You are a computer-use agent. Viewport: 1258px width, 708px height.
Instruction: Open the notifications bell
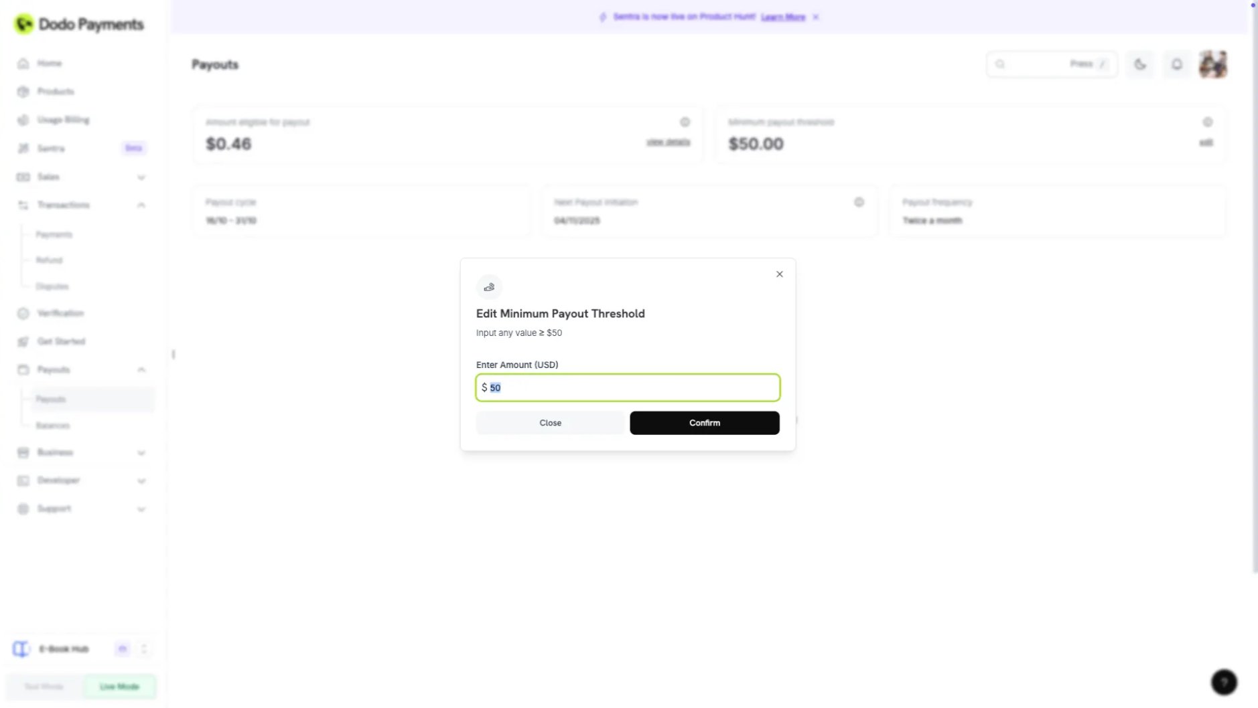pyautogui.click(x=1176, y=64)
